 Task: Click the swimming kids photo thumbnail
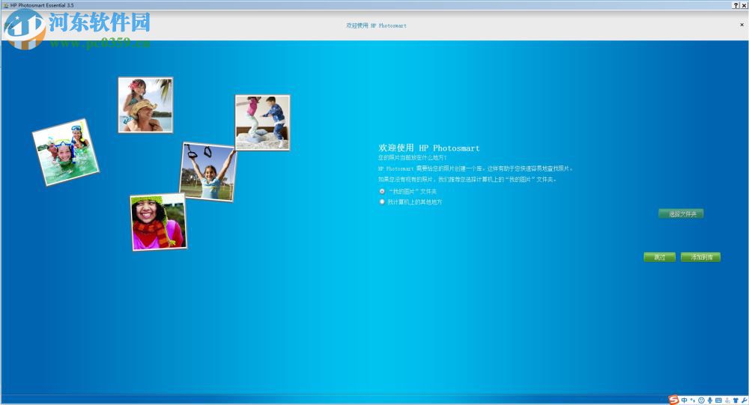tap(65, 153)
